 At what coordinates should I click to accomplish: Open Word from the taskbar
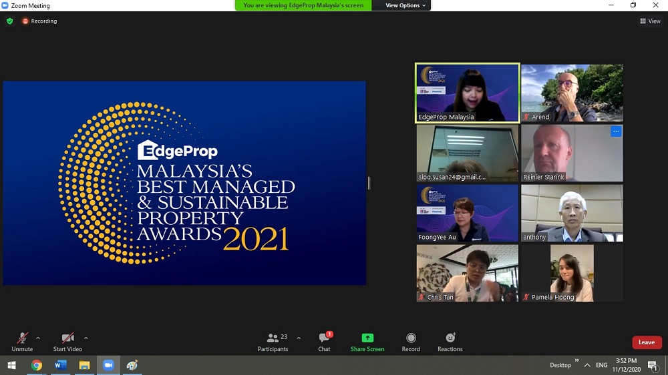click(61, 365)
